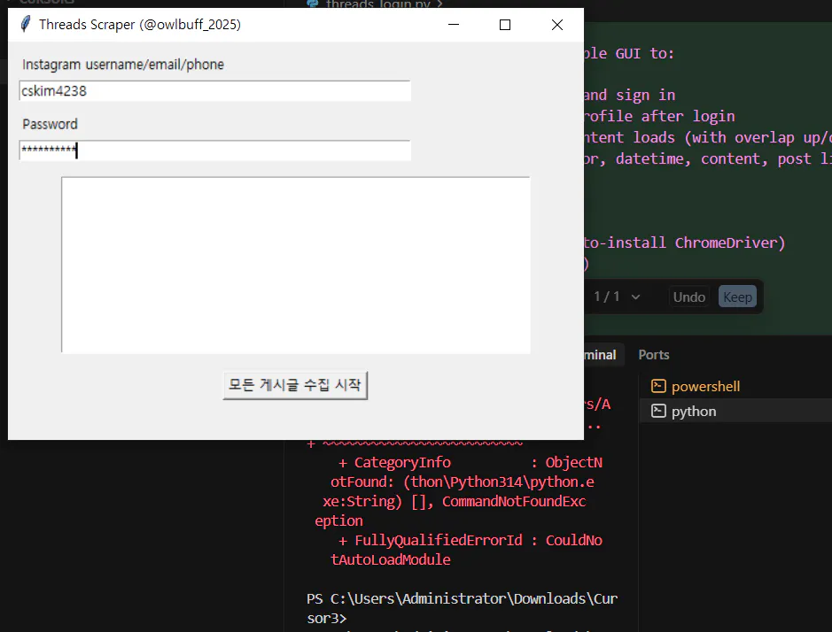832x632 pixels.
Task: Expand the 1 / 1 change chevron
Action: tap(635, 297)
